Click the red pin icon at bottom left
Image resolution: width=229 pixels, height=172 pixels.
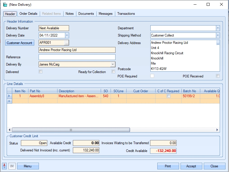coord(5,166)
